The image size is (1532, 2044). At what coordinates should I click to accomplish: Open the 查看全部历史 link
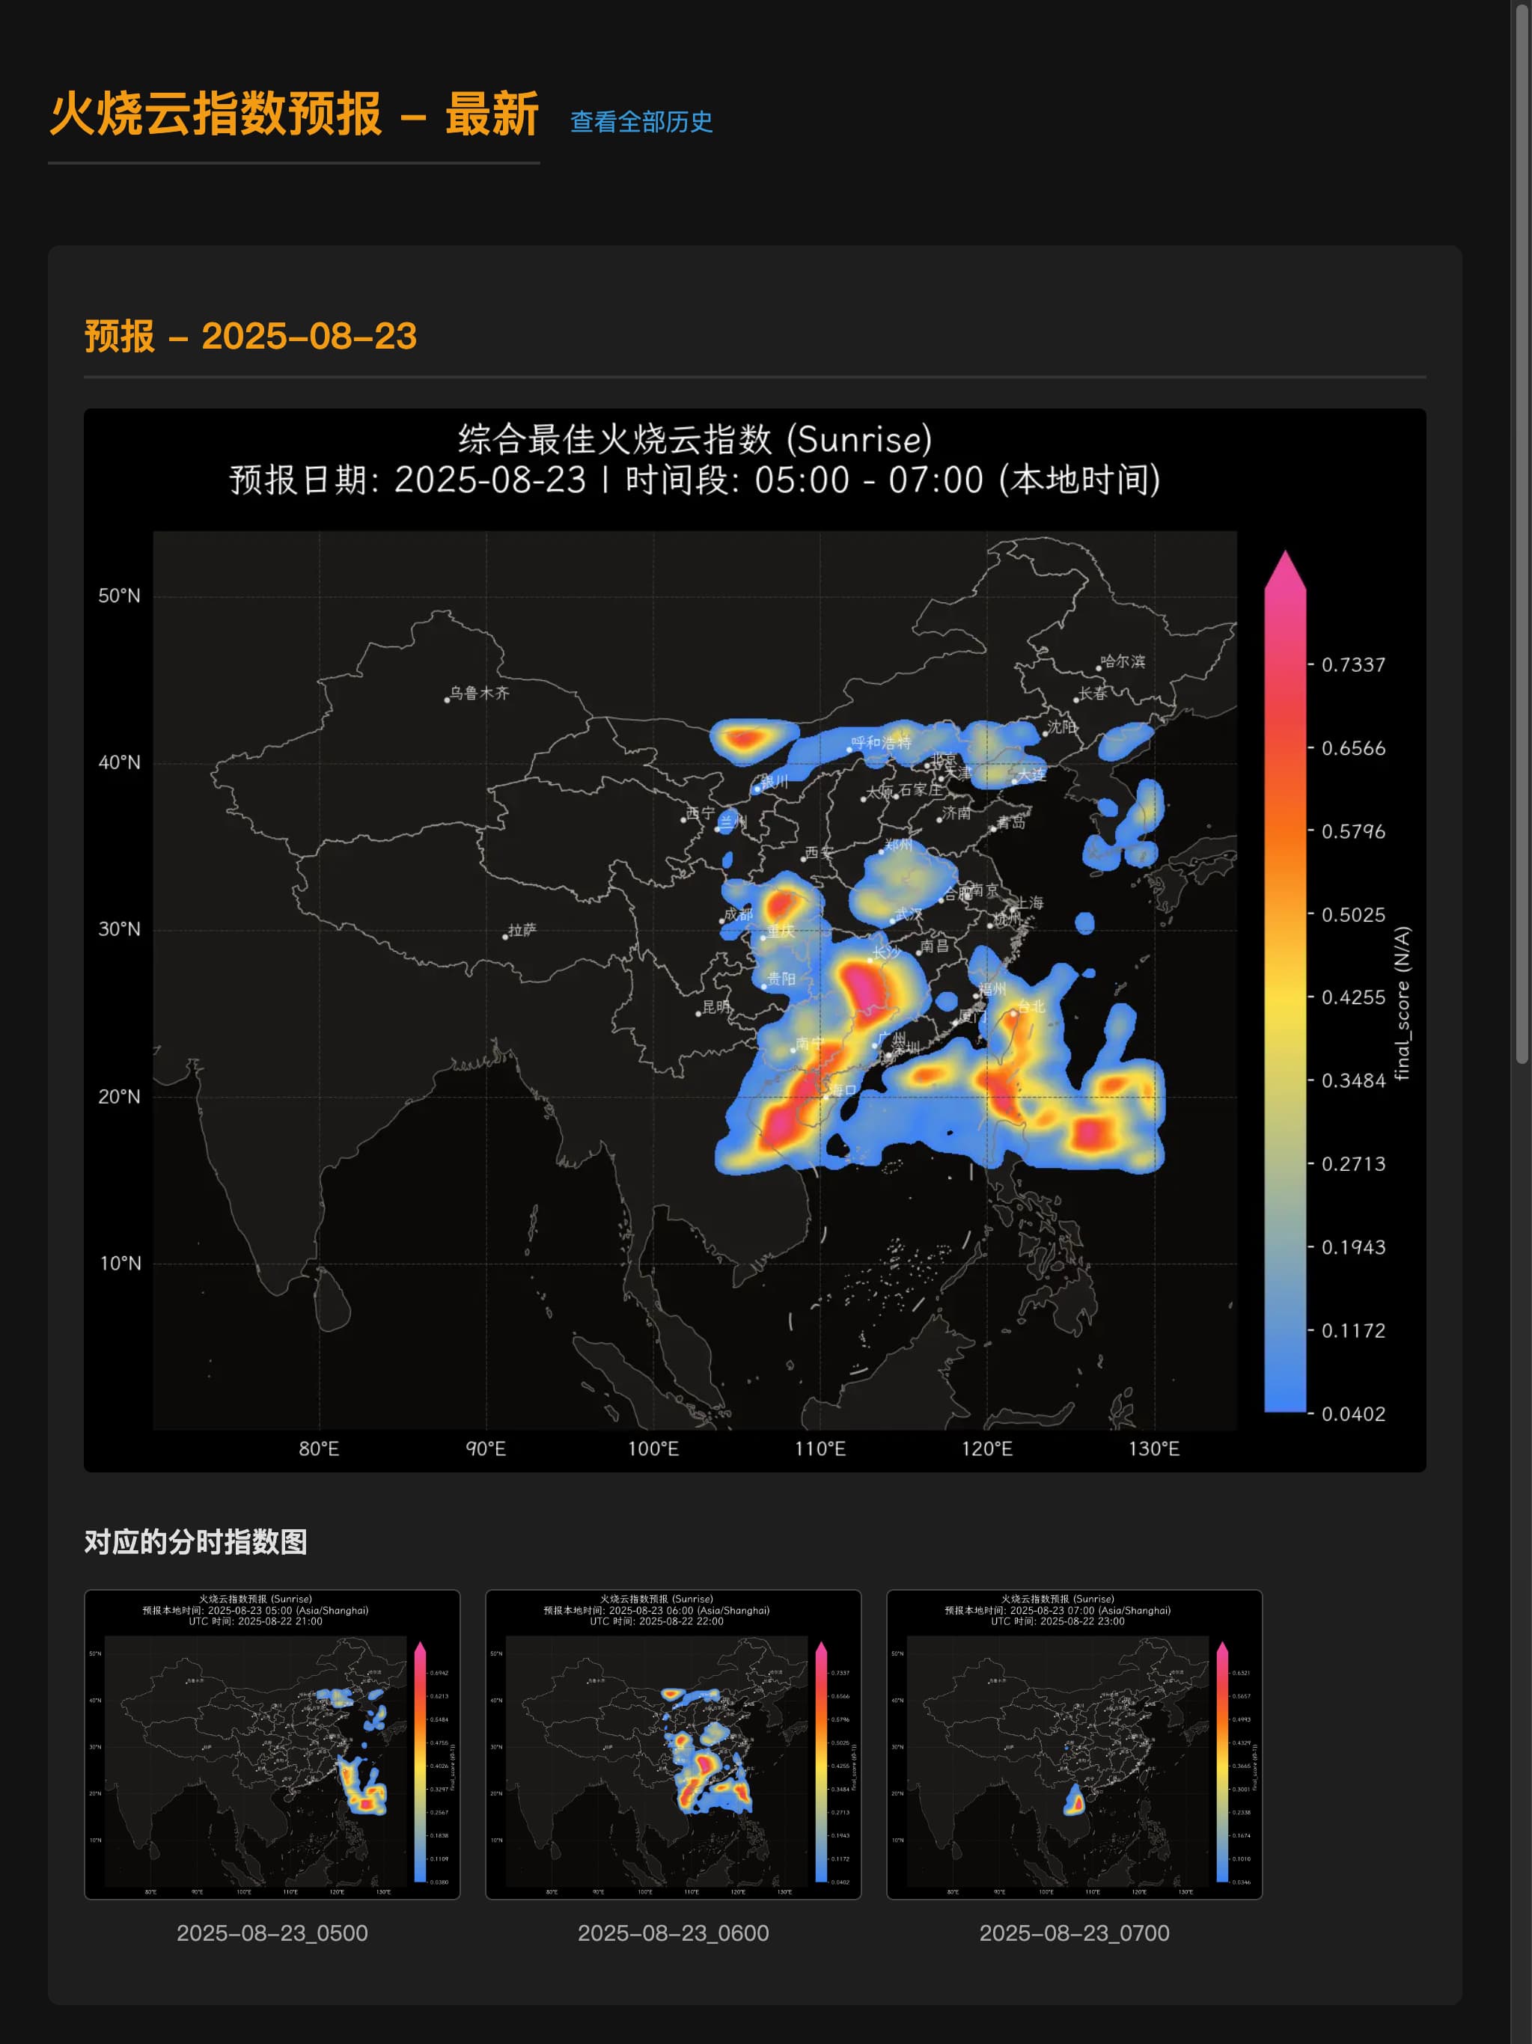(641, 122)
